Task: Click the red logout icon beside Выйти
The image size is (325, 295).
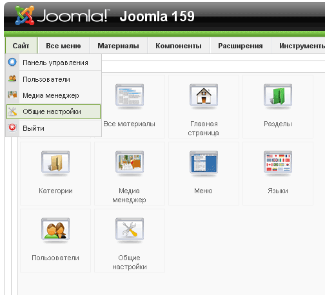Action: (x=12, y=128)
